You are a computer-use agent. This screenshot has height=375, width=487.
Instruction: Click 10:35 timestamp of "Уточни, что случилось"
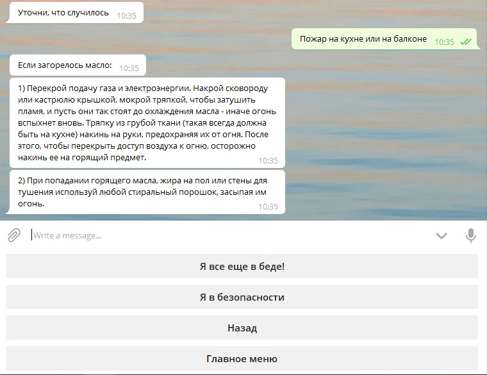pyautogui.click(x=126, y=15)
